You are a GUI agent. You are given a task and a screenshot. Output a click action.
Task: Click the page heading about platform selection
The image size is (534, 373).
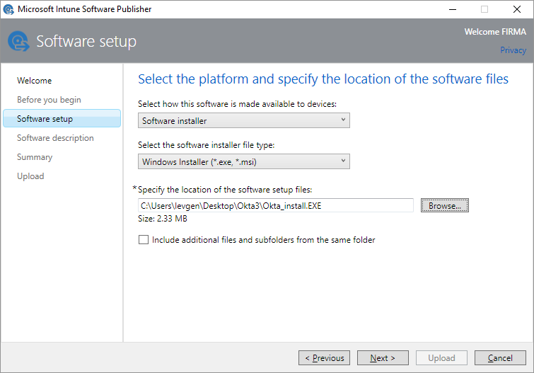tap(323, 79)
